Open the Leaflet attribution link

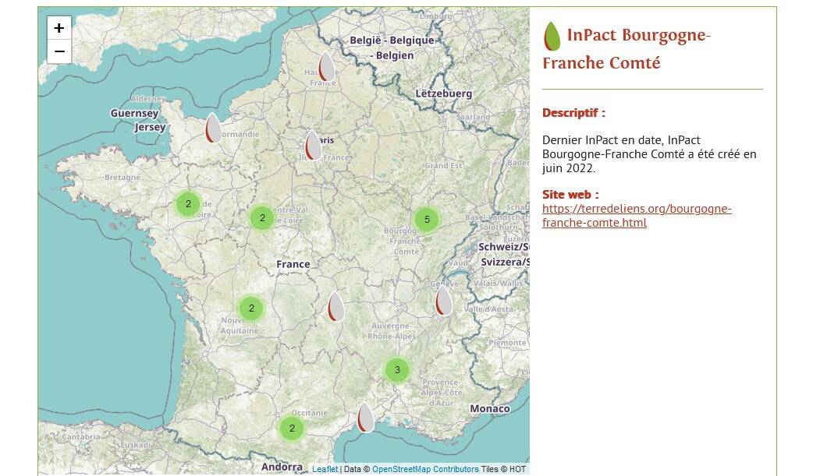coord(325,469)
